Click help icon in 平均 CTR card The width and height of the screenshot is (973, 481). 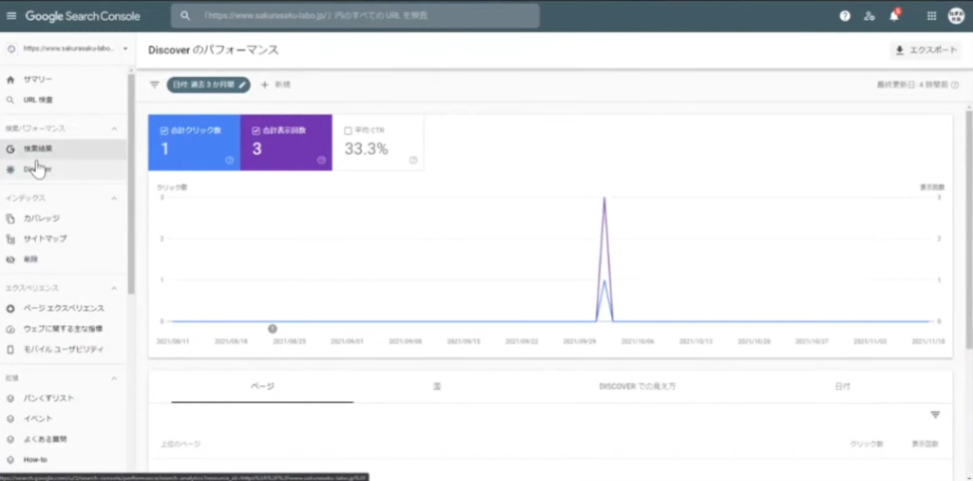pos(413,160)
